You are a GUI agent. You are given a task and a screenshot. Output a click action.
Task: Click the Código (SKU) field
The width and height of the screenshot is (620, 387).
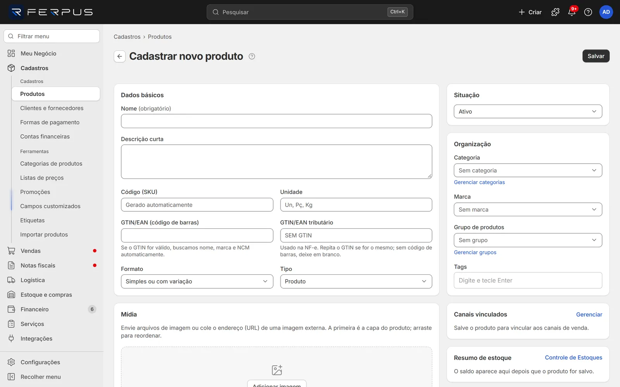pyautogui.click(x=197, y=205)
